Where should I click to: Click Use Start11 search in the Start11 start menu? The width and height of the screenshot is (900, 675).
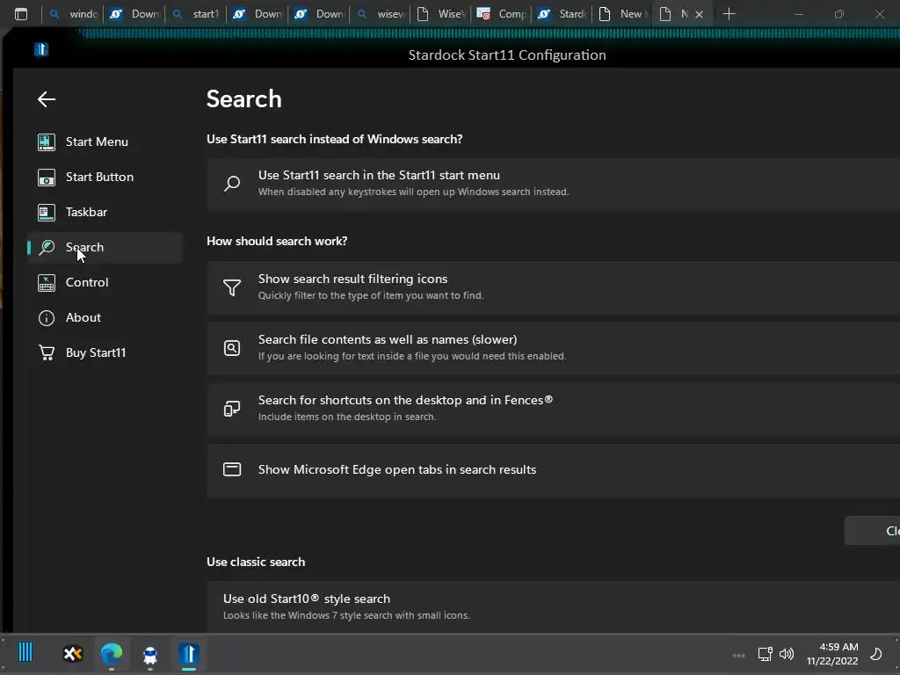tap(554, 185)
